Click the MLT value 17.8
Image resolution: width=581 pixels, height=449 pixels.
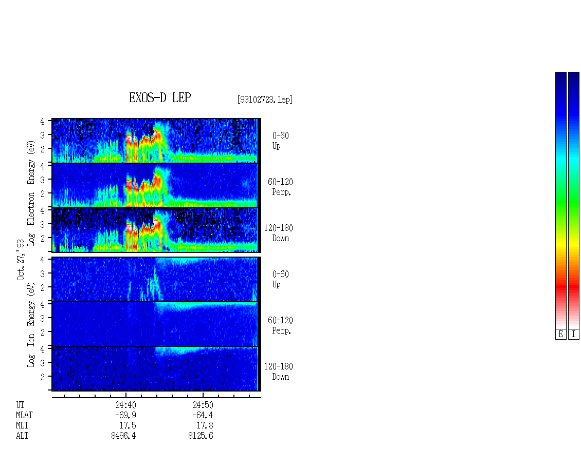(205, 426)
